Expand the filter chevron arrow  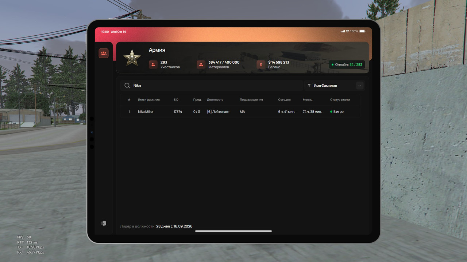[360, 86]
